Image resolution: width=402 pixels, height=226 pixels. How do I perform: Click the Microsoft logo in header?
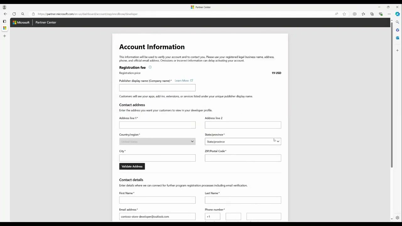(x=21, y=23)
